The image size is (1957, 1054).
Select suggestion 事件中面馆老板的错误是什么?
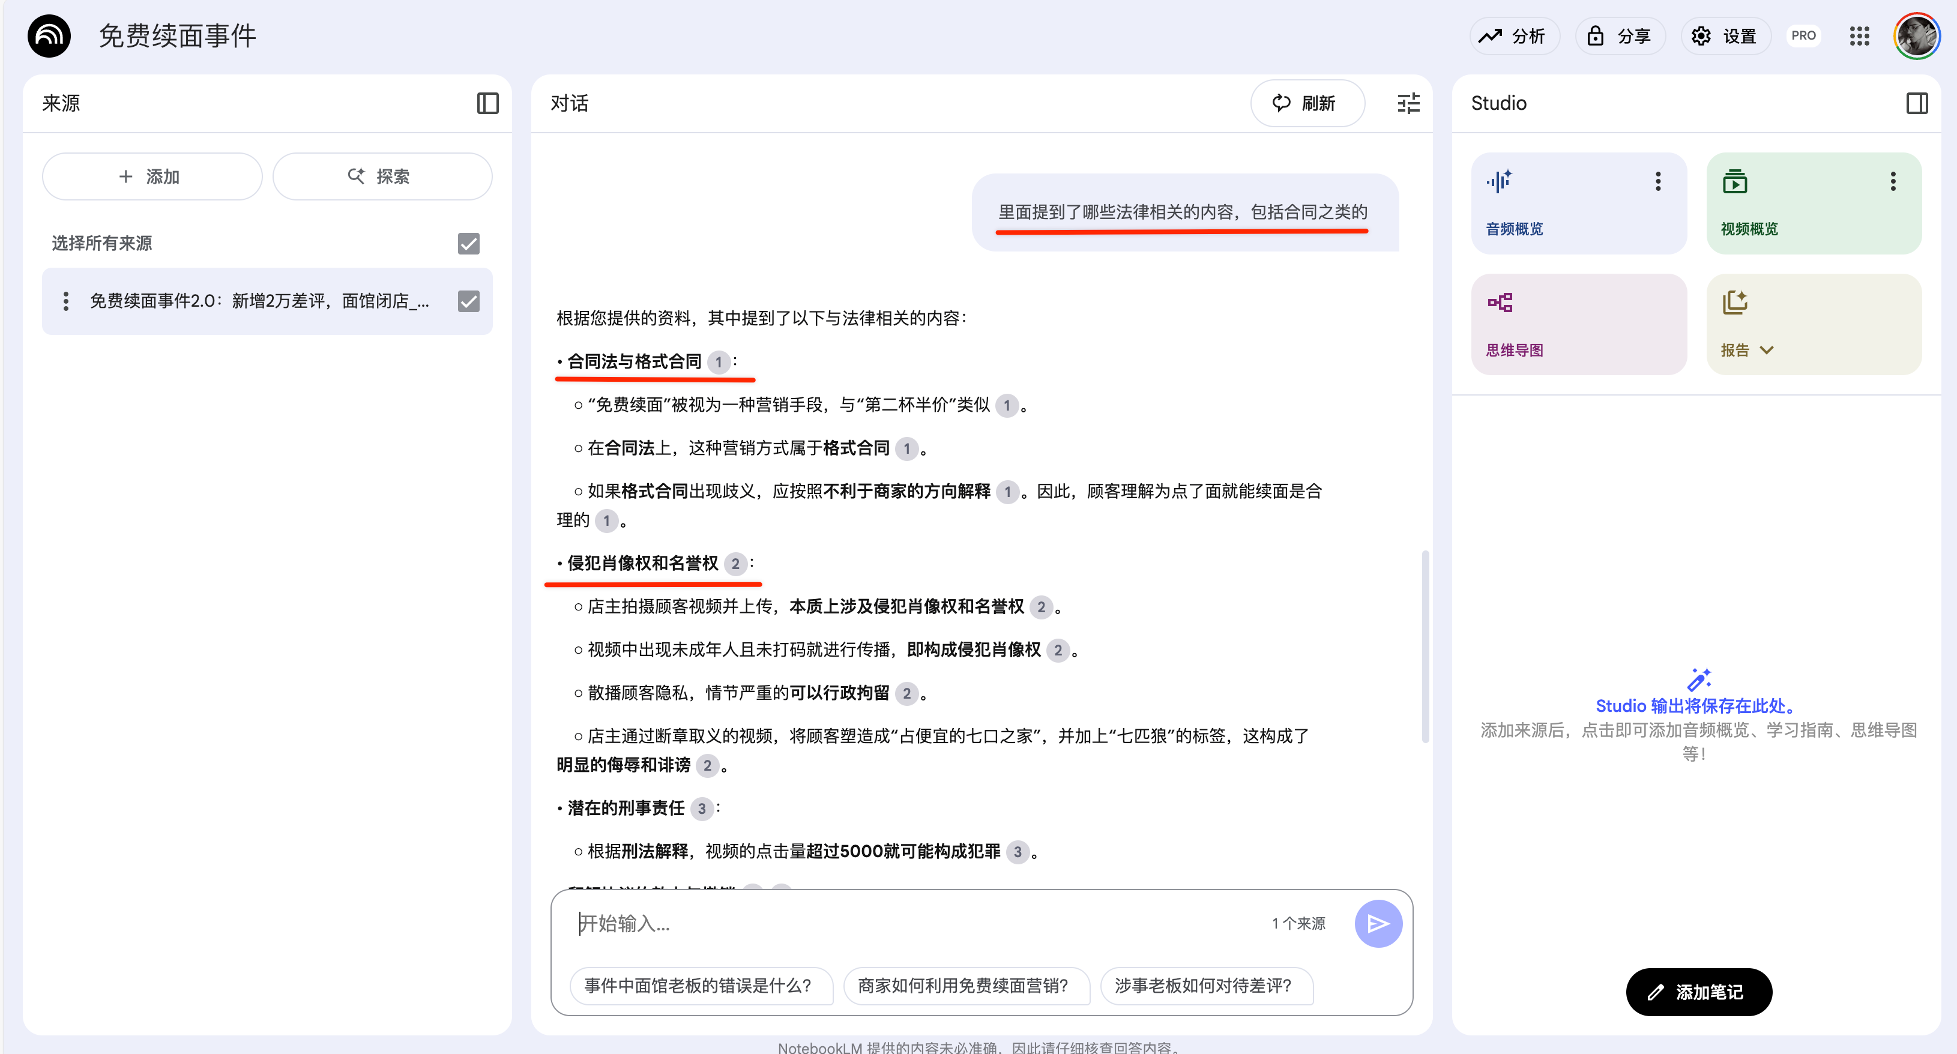pyautogui.click(x=701, y=986)
